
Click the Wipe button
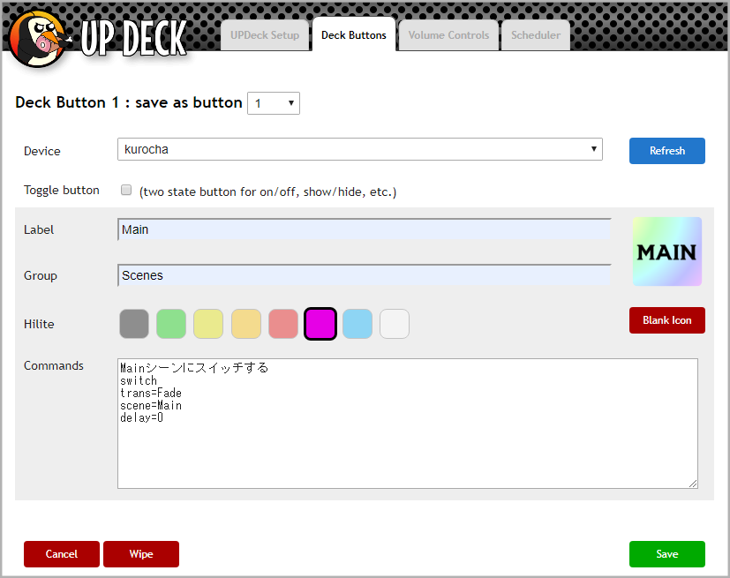pos(141,554)
